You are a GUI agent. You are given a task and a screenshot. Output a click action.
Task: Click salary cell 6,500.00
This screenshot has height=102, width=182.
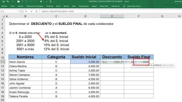click(x=85, y=88)
